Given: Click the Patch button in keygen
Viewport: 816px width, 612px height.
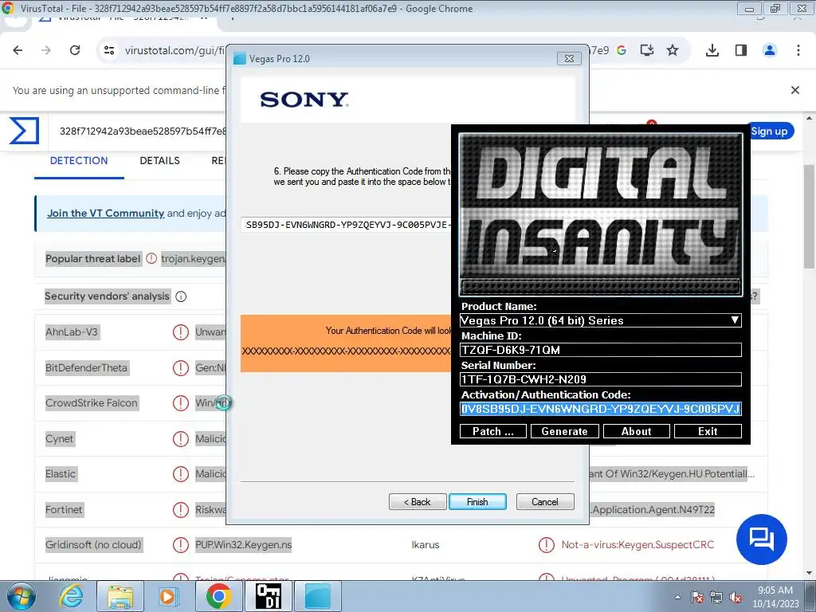Looking at the screenshot, I should click(492, 431).
